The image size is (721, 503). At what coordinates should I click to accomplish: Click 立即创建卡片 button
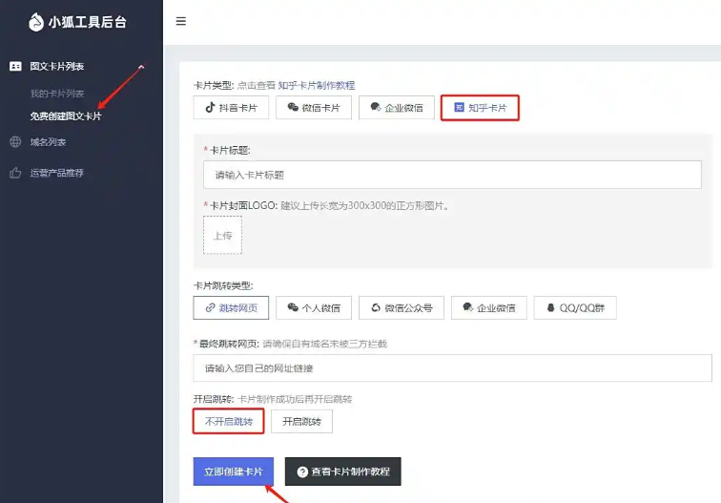(x=234, y=472)
